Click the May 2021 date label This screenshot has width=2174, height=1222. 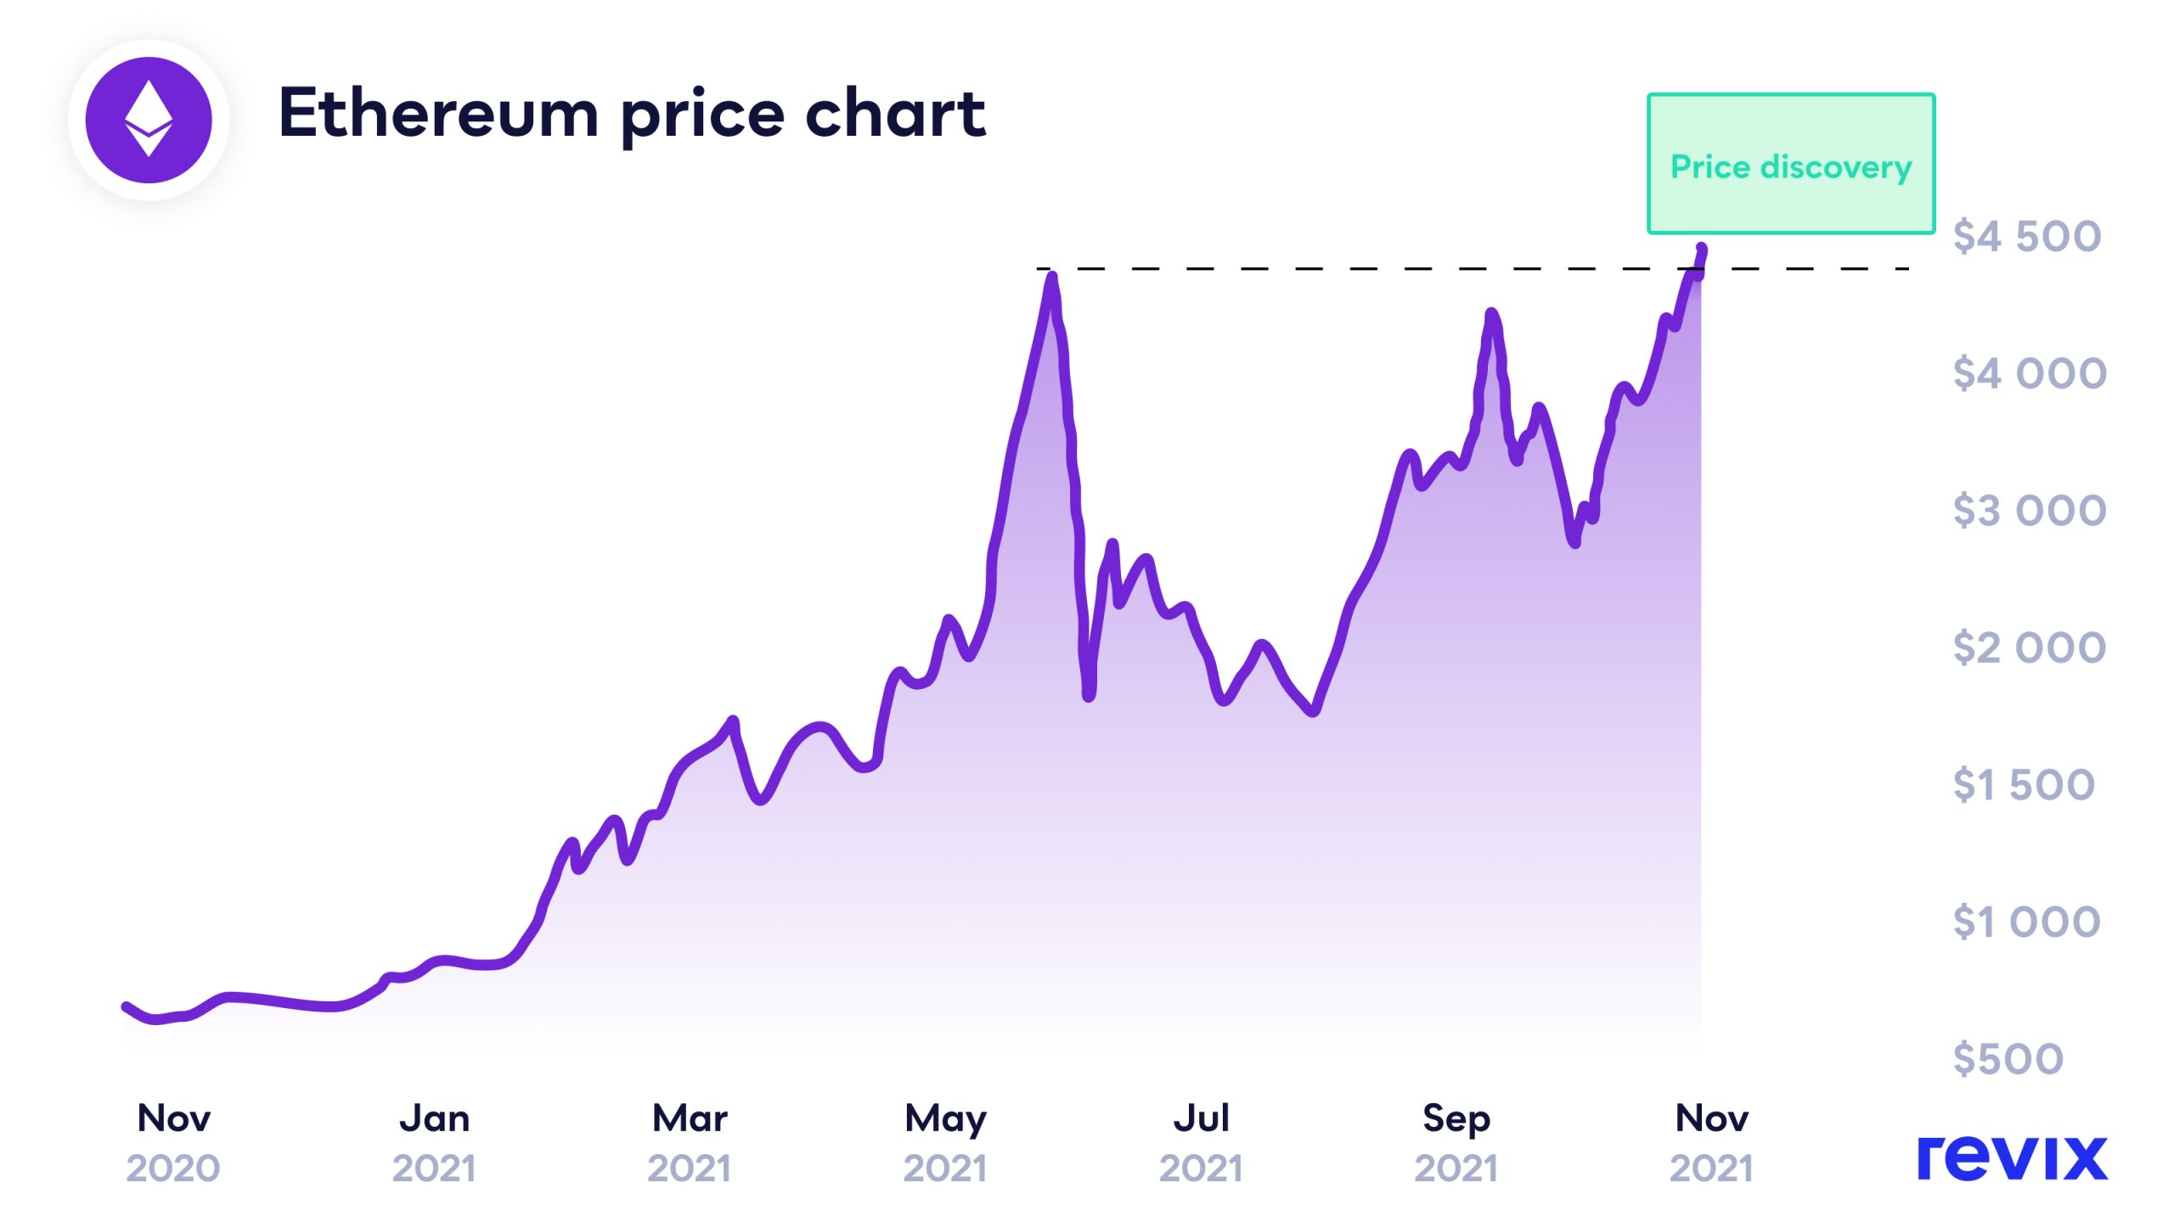(x=945, y=1142)
